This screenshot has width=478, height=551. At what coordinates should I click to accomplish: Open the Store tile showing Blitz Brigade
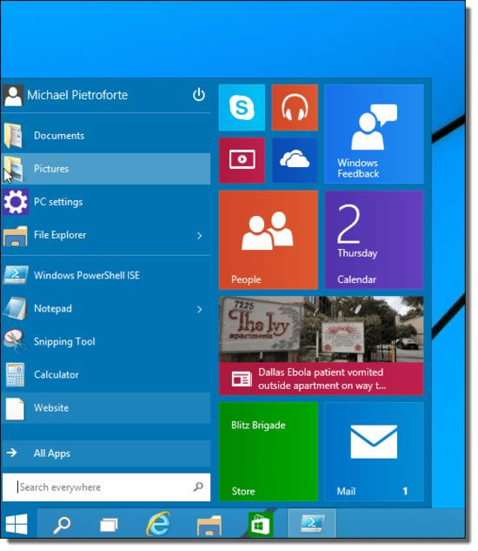tap(269, 452)
